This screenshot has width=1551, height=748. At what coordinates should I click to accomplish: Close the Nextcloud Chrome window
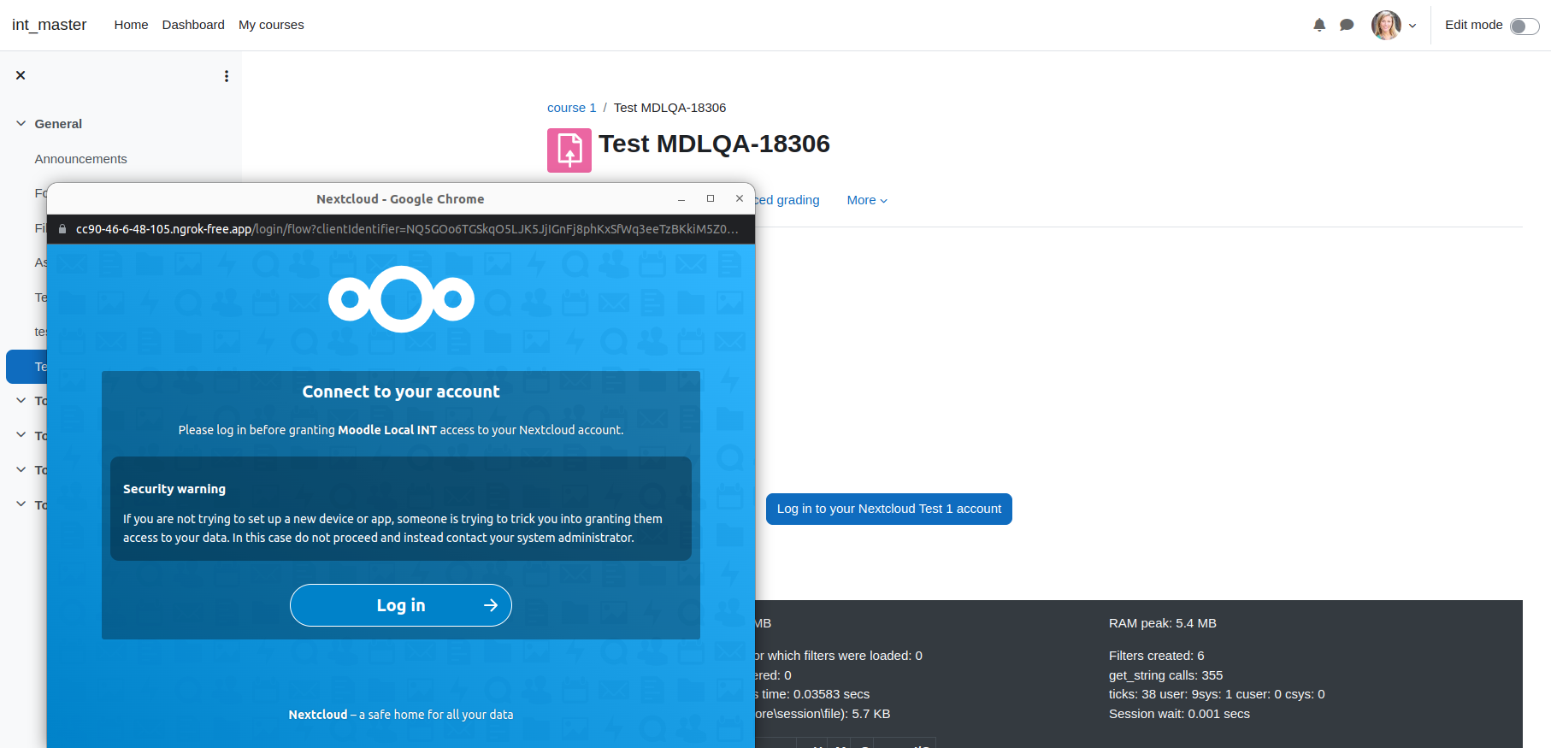pyautogui.click(x=740, y=198)
